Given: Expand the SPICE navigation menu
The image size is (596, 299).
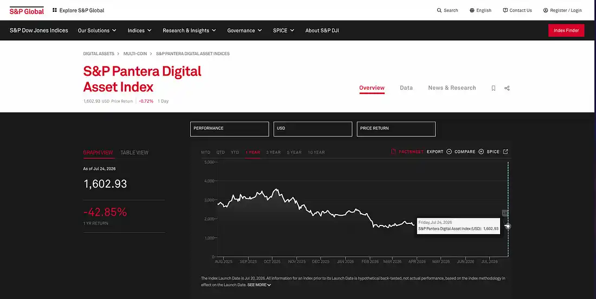Looking at the screenshot, I should pos(283,30).
